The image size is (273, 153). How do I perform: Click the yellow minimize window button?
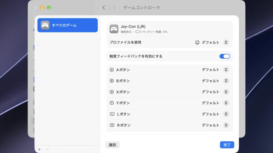[42, 8]
